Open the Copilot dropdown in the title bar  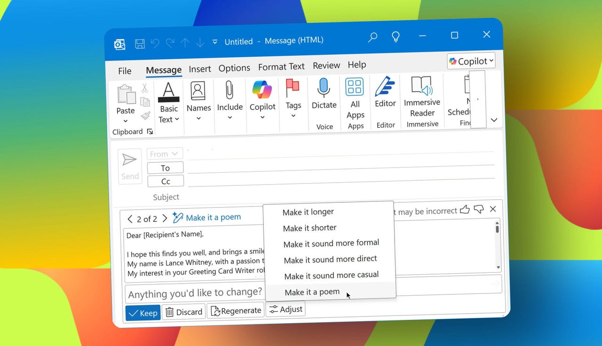click(x=471, y=61)
